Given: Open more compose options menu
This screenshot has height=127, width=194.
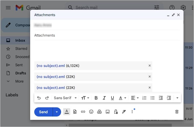Looking at the screenshot, I should pyautogui.click(x=132, y=112).
